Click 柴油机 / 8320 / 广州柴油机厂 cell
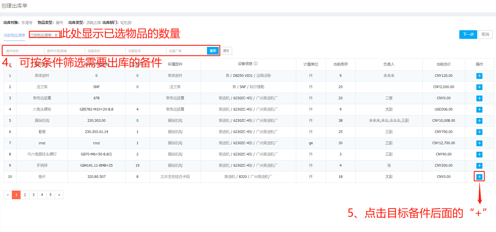The width and height of the screenshot is (496, 232). click(x=248, y=177)
